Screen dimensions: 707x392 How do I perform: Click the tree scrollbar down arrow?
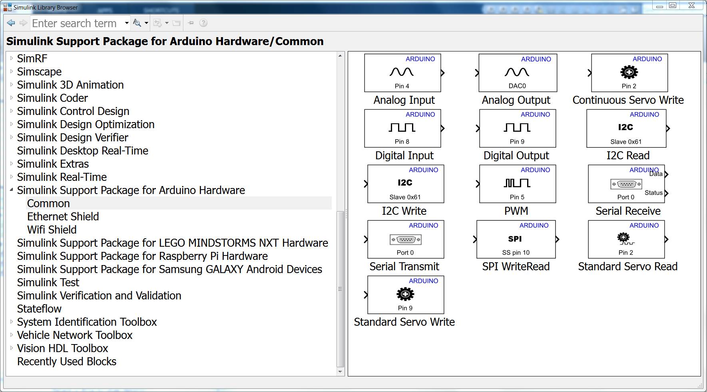point(341,372)
